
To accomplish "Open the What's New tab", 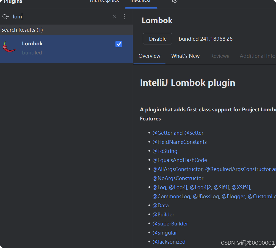I will point(185,56).
